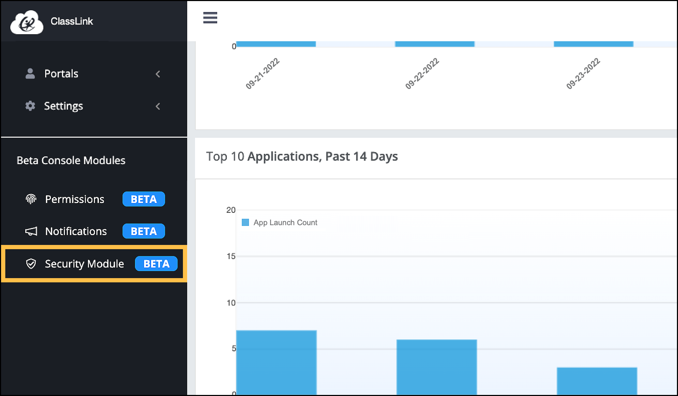Toggle the App Launch Count legend swatch
678x396 pixels.
point(245,222)
